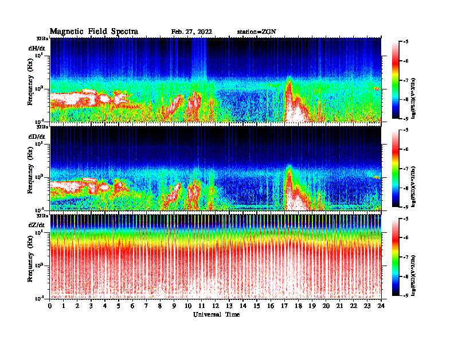Click the dH/dt spectrogram plot
The image size is (454, 351).
tap(216, 80)
